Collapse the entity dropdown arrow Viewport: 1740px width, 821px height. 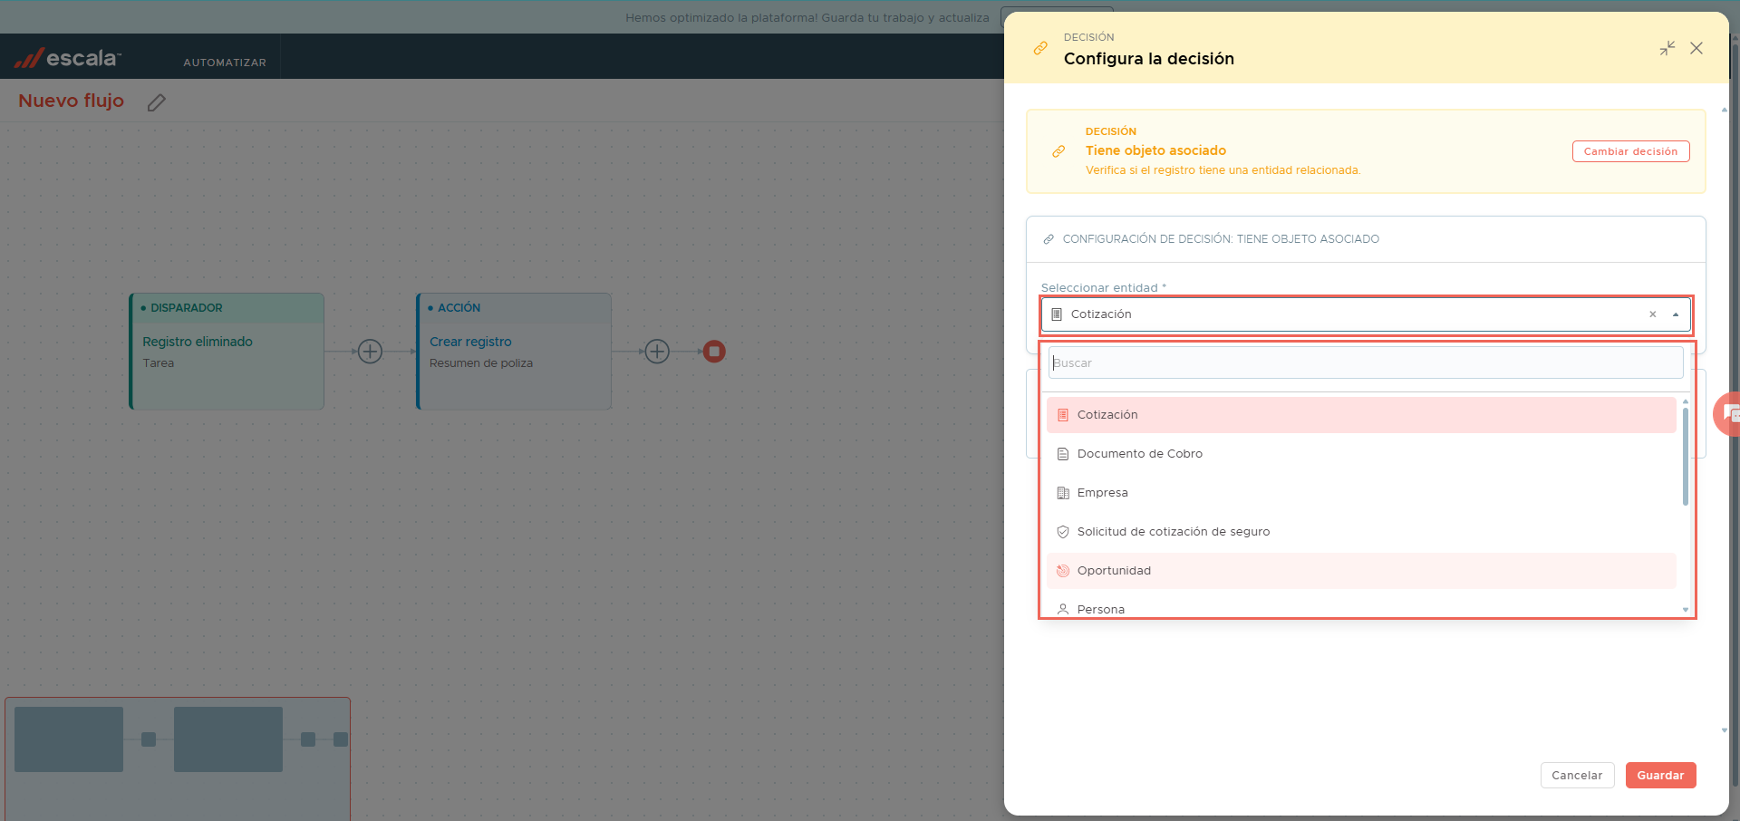point(1676,314)
